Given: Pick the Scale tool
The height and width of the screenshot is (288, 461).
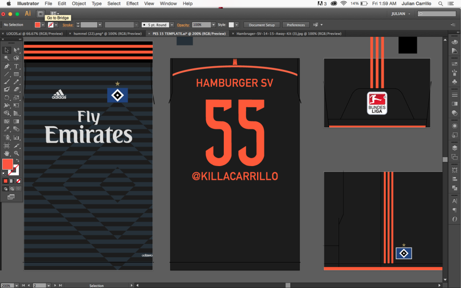Looking at the screenshot, I should click(x=17, y=98).
